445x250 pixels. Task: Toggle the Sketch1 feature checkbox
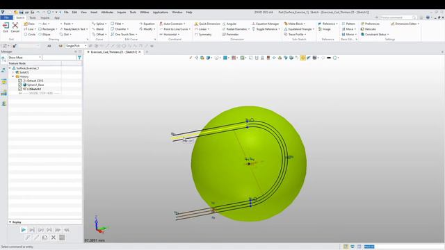[20, 89]
